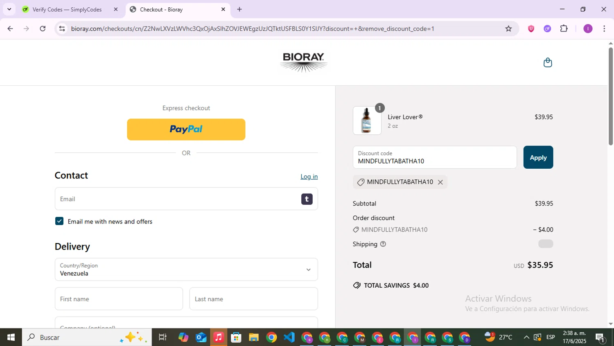This screenshot has height=346, width=614.
Task: Click the First name field
Action: [119, 299]
